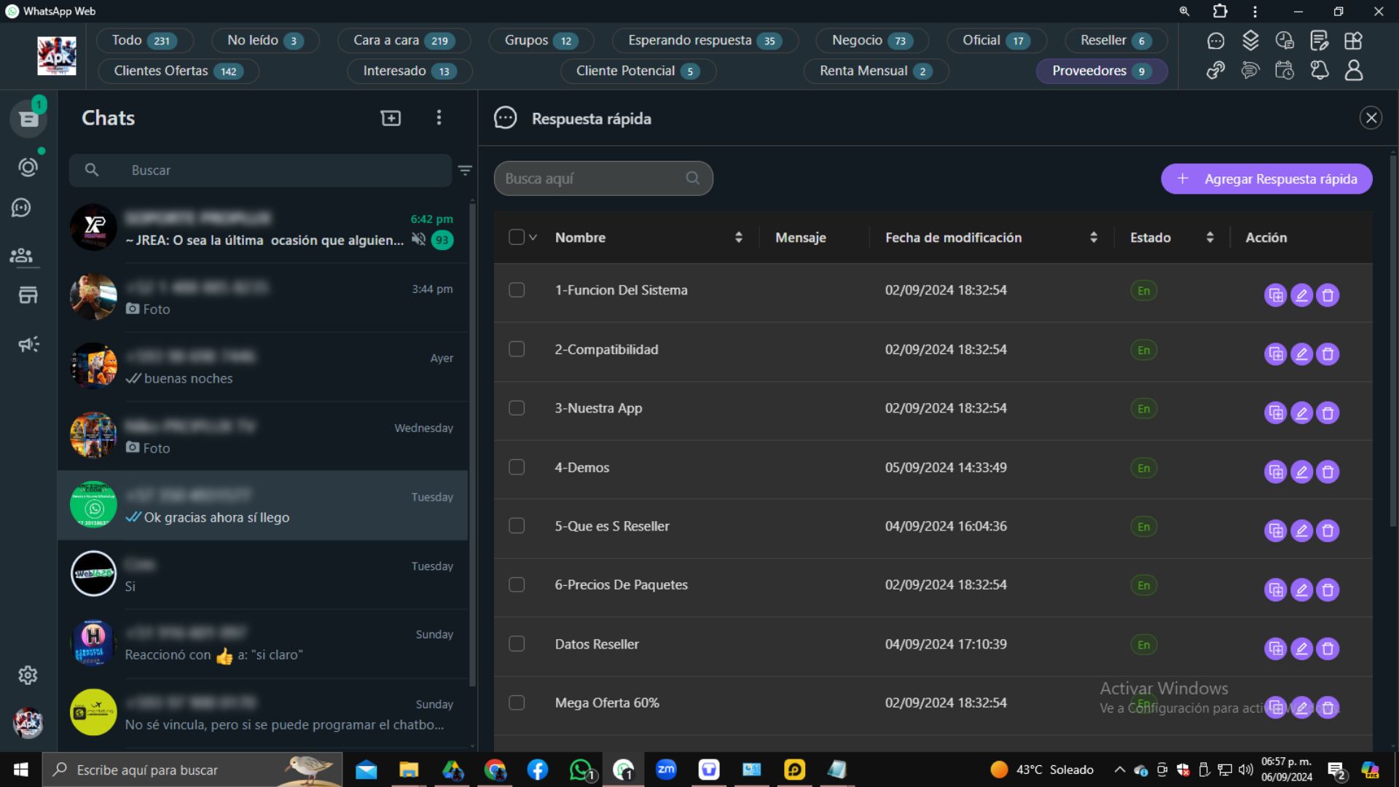This screenshot has height=787, width=1399.
Task: Duplicate the 1-Funcion Del Sistema quick reply
Action: point(1275,294)
